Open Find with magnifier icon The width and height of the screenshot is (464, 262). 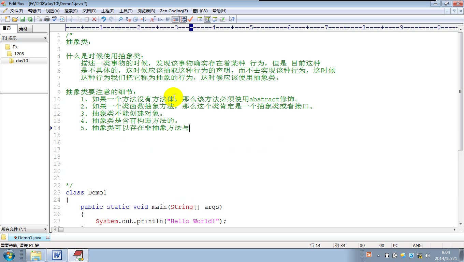(120, 19)
